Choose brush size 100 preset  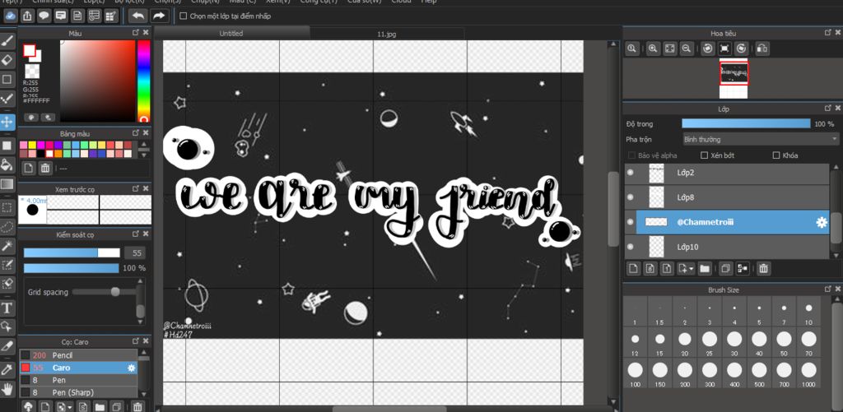tap(635, 373)
